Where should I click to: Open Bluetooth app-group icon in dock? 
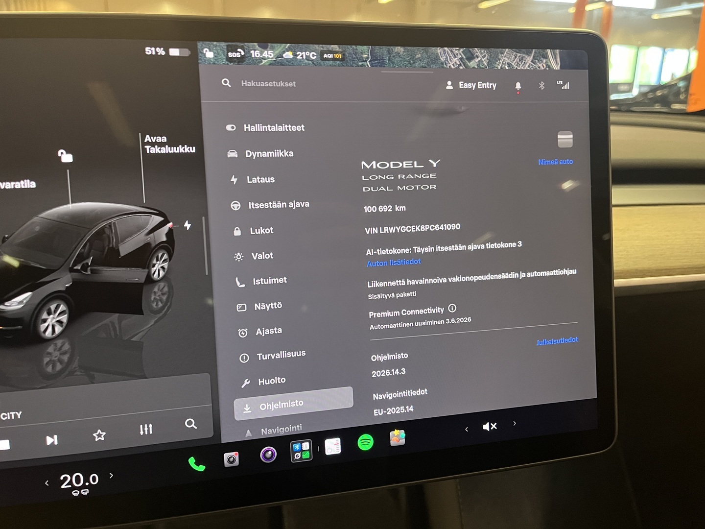301,451
